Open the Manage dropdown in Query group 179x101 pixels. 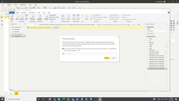pyautogui.click(x=53, y=19)
